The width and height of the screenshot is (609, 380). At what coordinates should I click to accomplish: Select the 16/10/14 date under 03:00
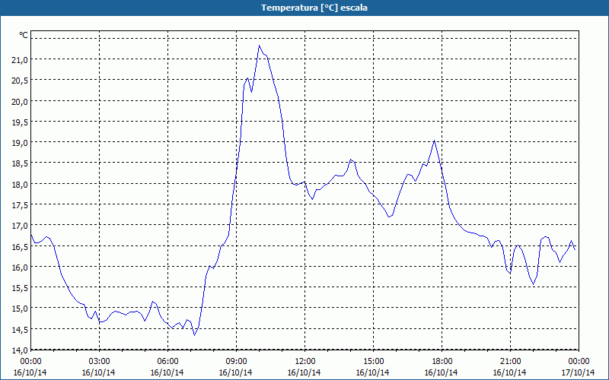click(99, 372)
